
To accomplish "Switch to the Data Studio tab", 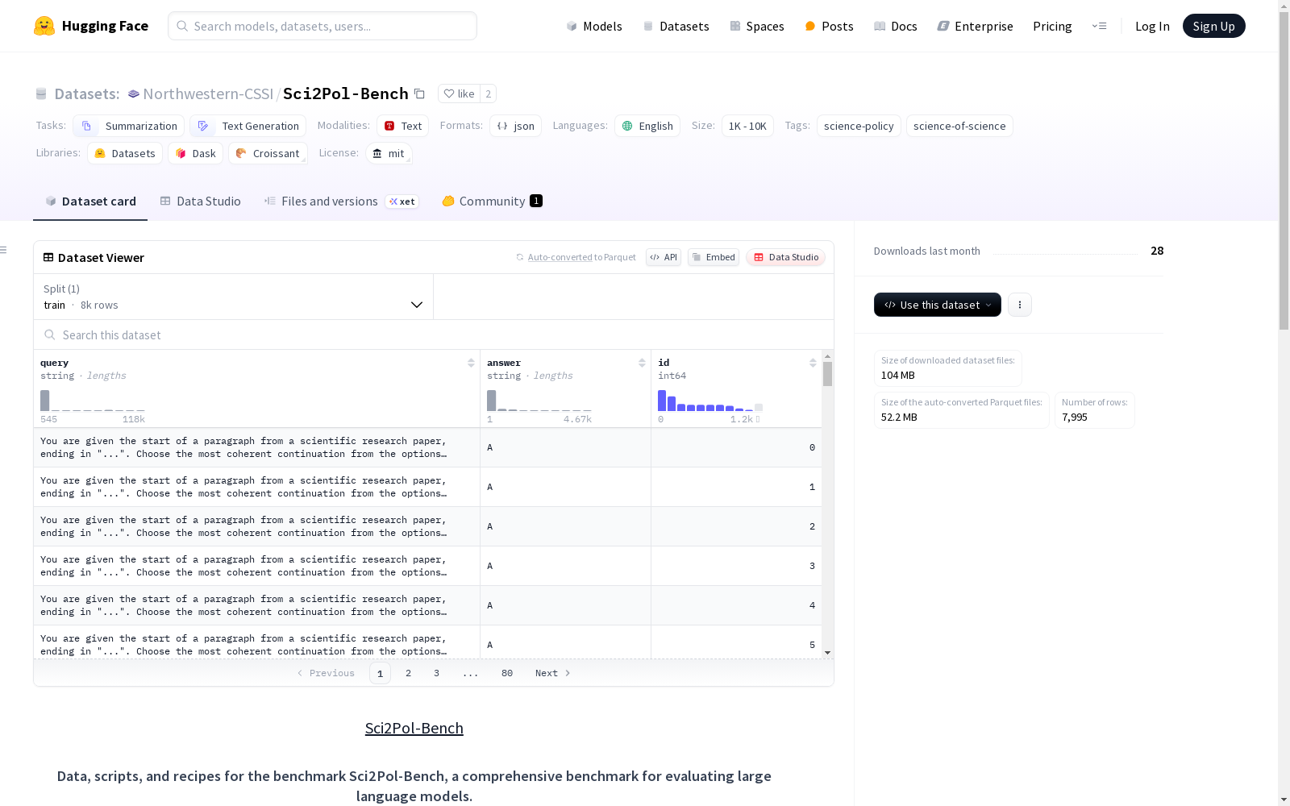I will 201,201.
